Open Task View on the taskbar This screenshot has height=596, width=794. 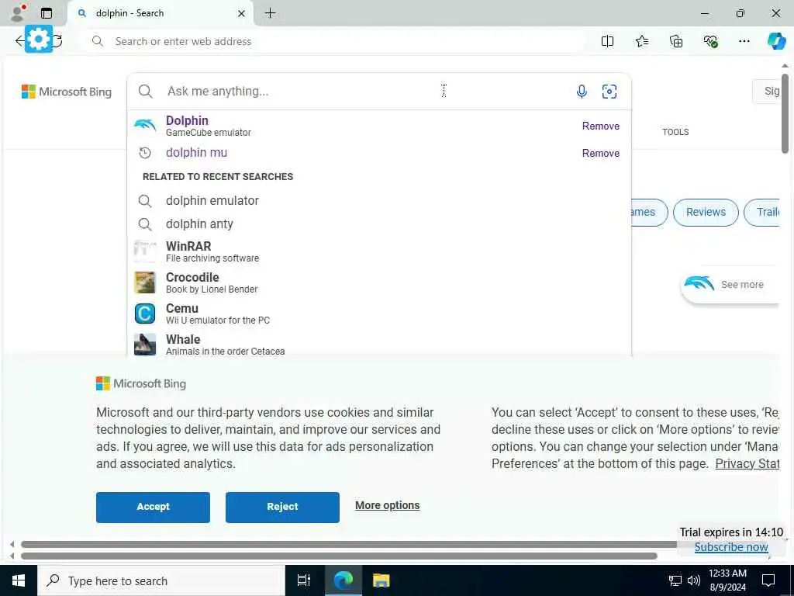(x=304, y=580)
